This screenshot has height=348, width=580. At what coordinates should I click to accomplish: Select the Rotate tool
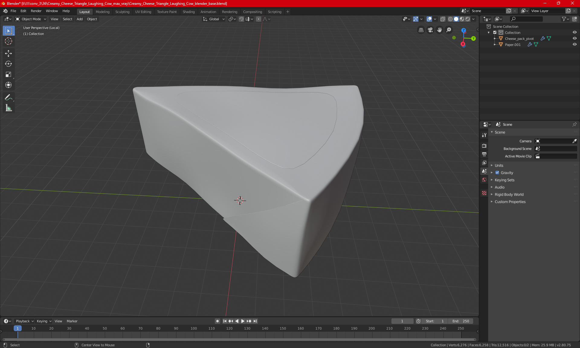(x=8, y=64)
